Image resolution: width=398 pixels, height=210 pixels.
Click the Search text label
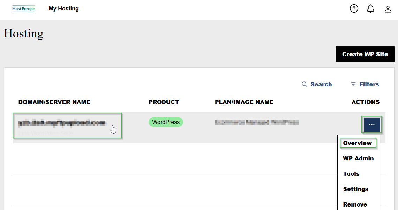(321, 84)
